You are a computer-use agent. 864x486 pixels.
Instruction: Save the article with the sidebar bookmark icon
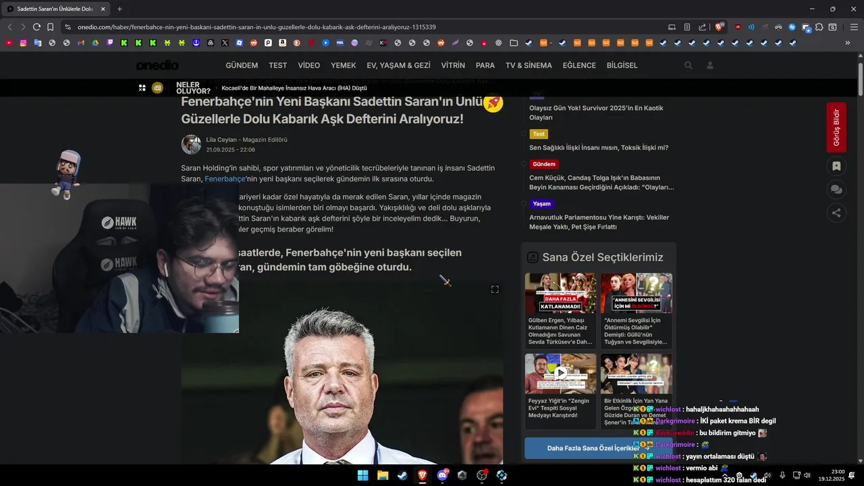[x=836, y=166]
